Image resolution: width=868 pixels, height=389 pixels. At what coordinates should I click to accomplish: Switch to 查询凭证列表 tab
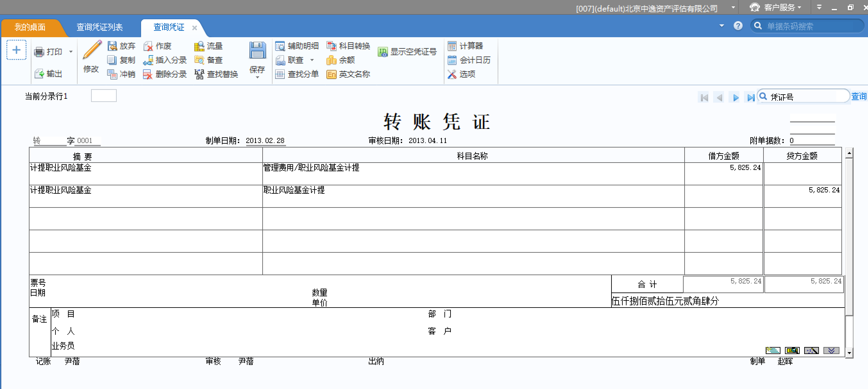point(99,27)
